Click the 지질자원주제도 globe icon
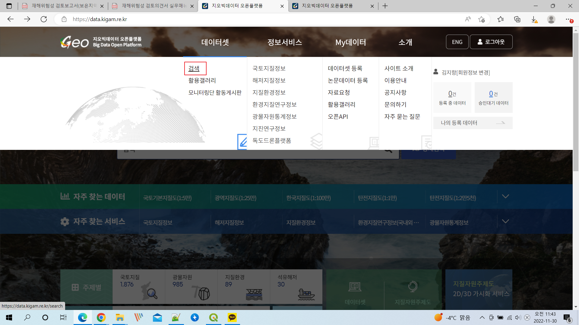Screen dimensions: 579x325 [x=413, y=286]
